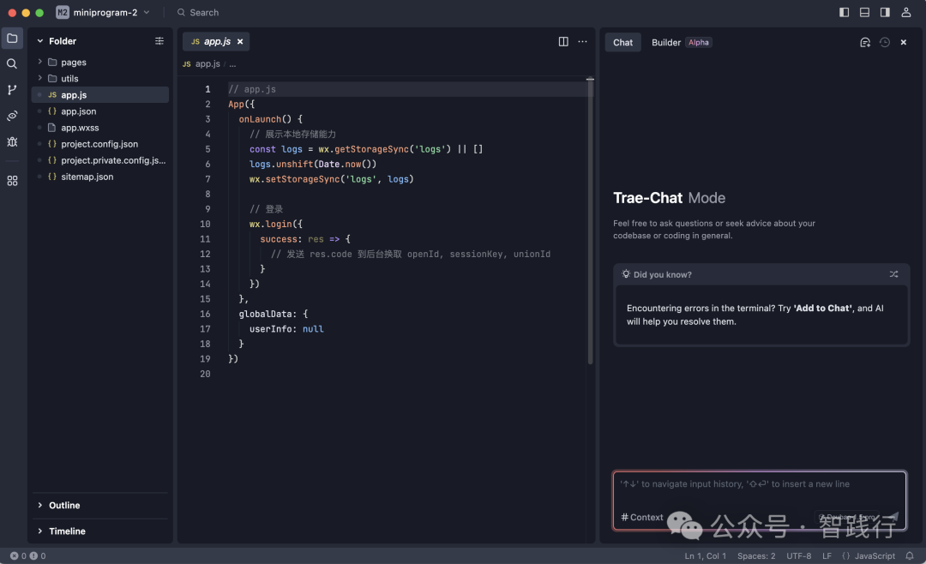Close the AI chat side panel

pyautogui.click(x=904, y=43)
